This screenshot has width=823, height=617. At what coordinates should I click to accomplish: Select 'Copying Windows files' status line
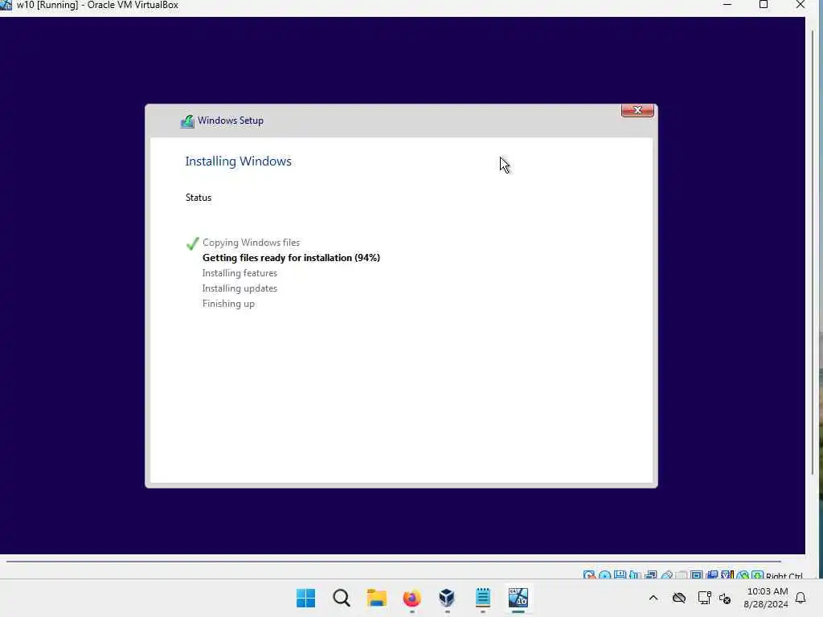(x=251, y=243)
